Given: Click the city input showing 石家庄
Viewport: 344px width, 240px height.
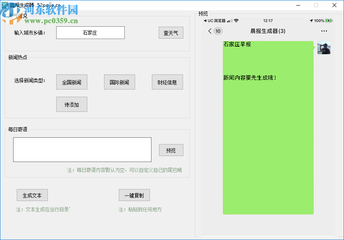Looking at the screenshot, I should (x=90, y=33).
